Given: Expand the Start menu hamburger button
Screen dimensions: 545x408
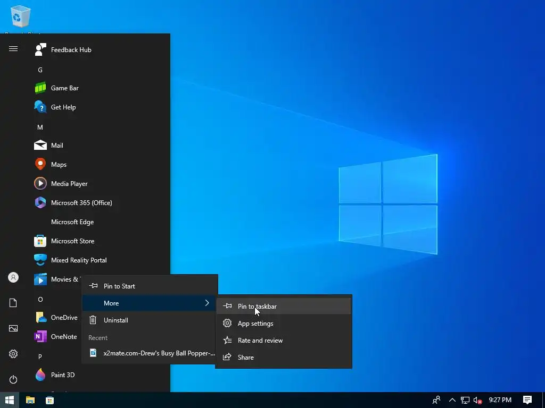Looking at the screenshot, I should tap(13, 48).
